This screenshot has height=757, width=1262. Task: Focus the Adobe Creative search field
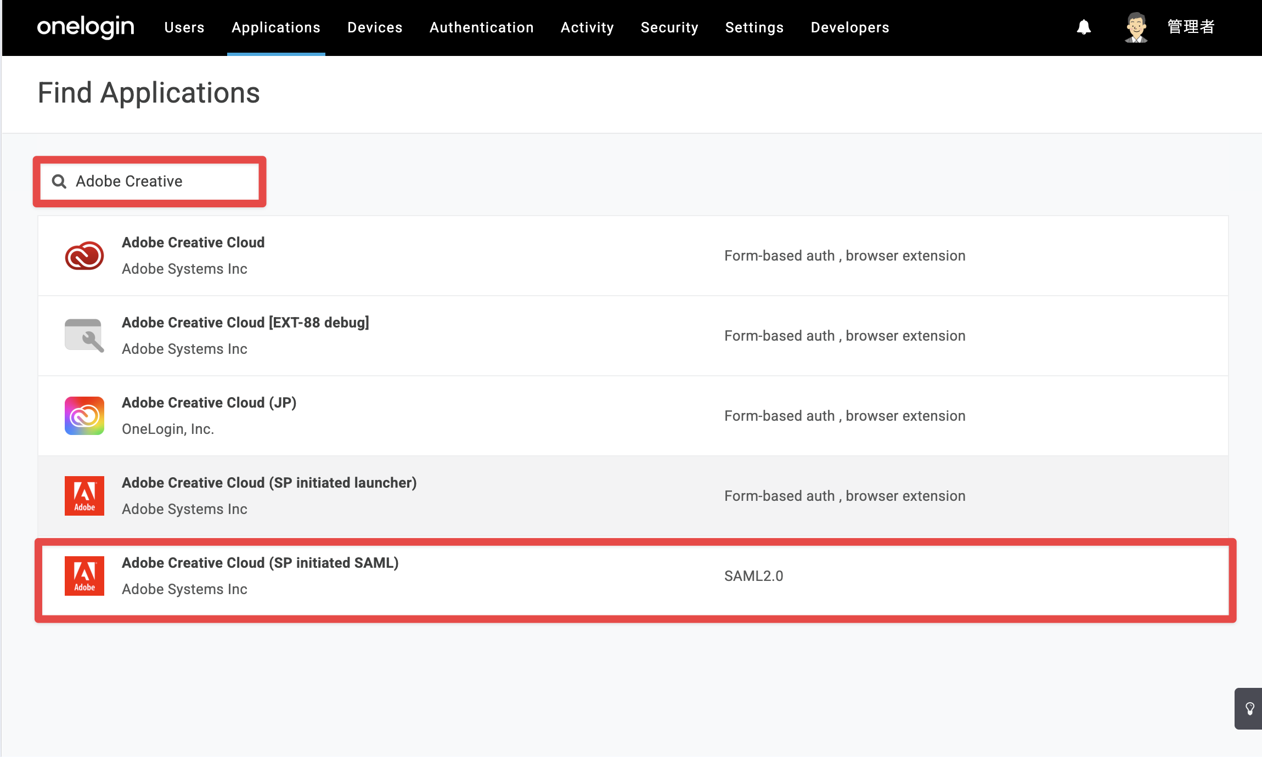click(150, 182)
